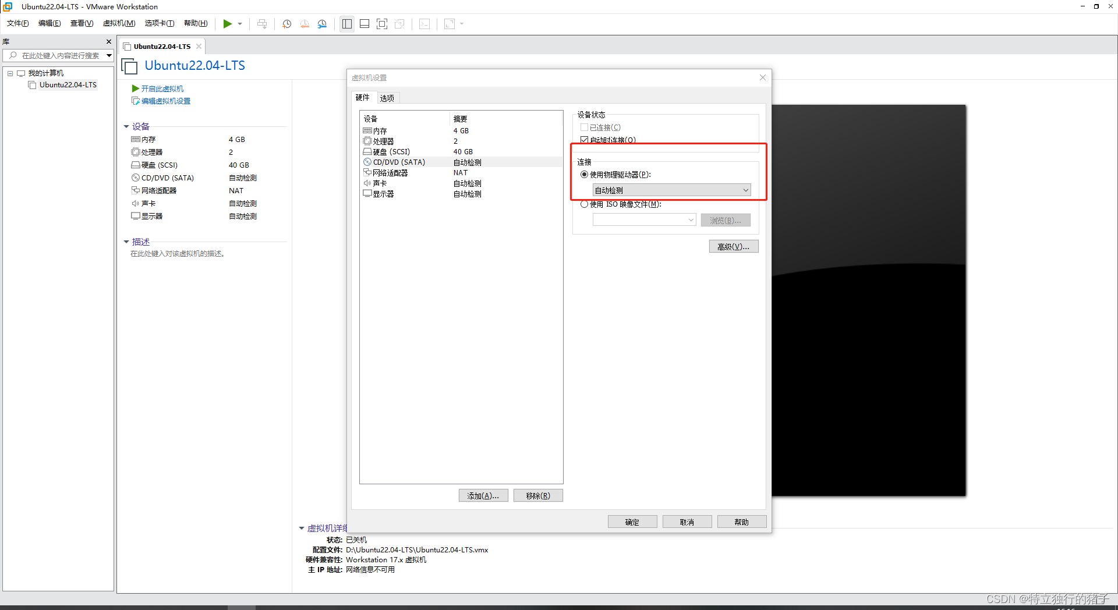Open the 帮助(H) menu
This screenshot has width=1118, height=610.
[x=196, y=23]
